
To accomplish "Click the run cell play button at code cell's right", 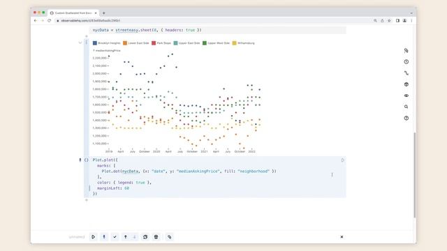I will click(343, 160).
